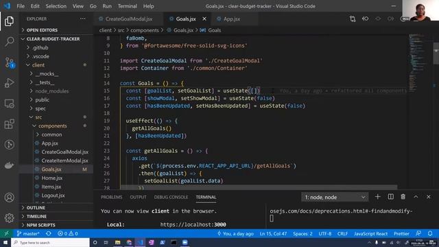The image size is (439, 247).
Task: Open Accounts menu in activity bar
Action: pos(9,198)
